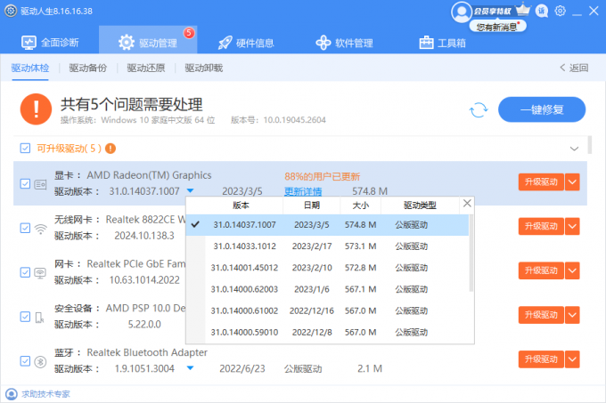This screenshot has width=606, height=403.
Task: Click 升级驱动 for the 网卡 Realtek PCIe
Action: coord(541,270)
